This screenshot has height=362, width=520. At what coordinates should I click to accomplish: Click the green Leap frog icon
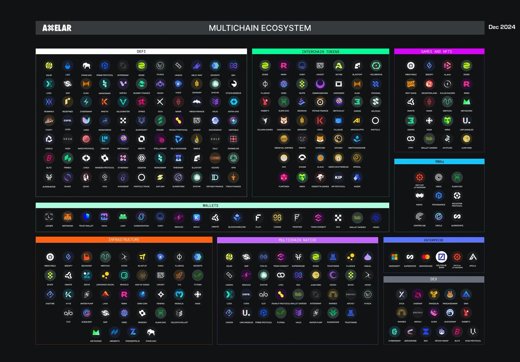(123, 217)
